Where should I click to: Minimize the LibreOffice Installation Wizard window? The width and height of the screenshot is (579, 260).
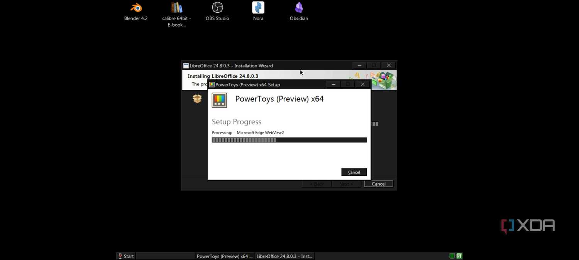point(359,65)
